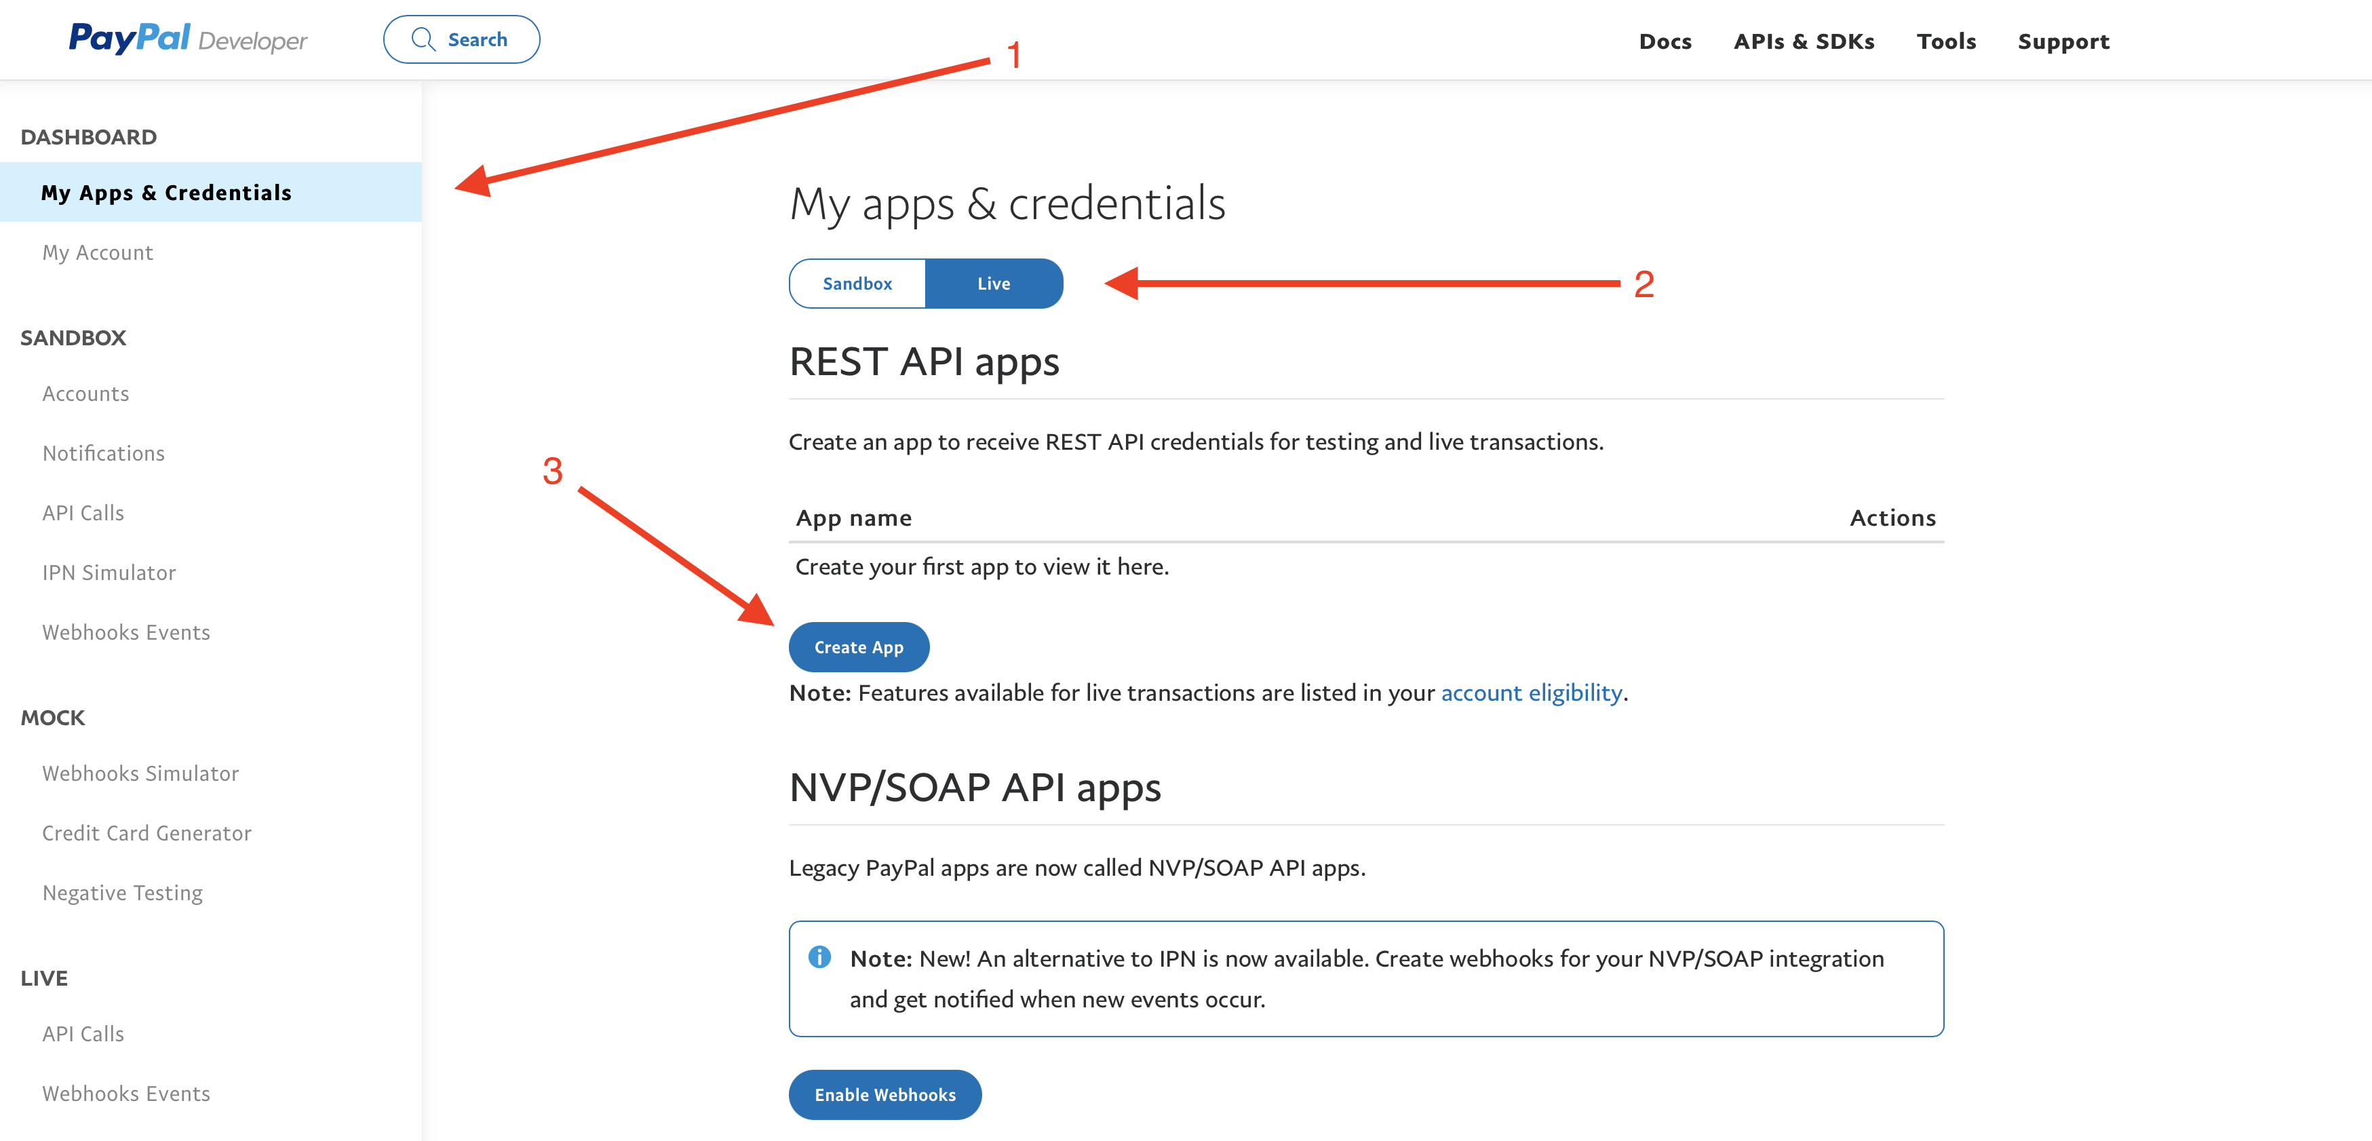Open the APIs & SDKs menu
Screen dimensions: 2372x1141
coord(1803,41)
